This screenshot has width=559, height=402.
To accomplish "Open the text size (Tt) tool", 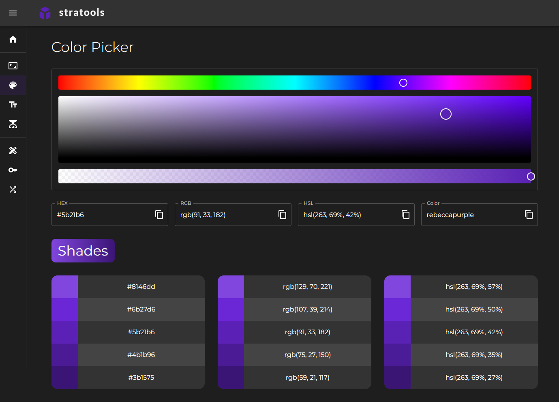I will click(x=13, y=105).
